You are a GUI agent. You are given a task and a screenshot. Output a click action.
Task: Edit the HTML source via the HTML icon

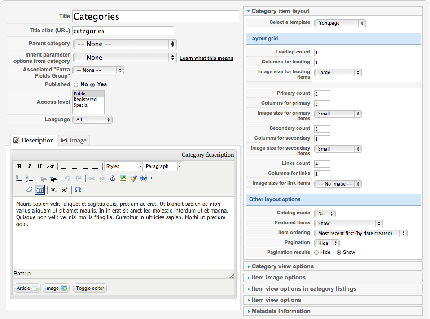(154, 178)
